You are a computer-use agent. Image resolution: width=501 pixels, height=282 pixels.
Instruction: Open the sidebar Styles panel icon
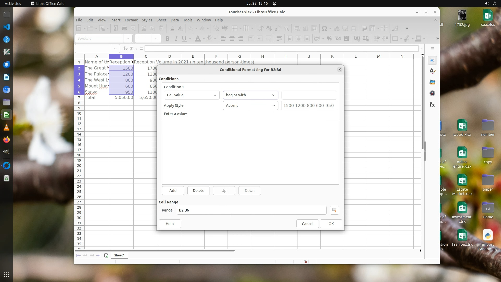[x=432, y=71]
